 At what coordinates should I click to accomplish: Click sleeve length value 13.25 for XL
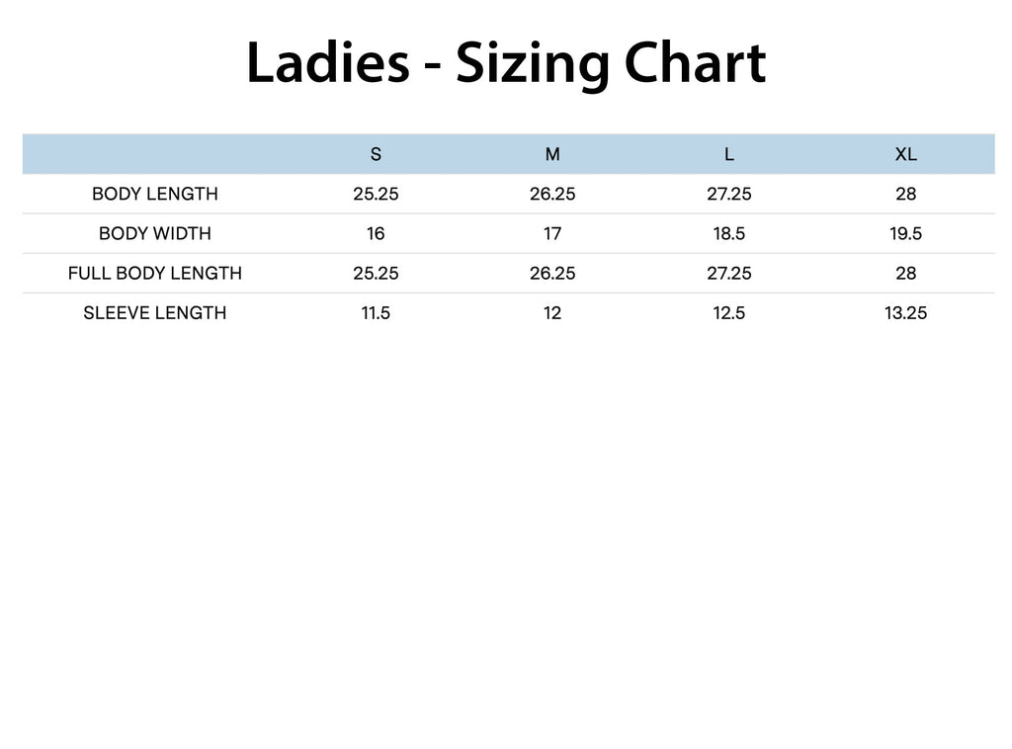[905, 312]
